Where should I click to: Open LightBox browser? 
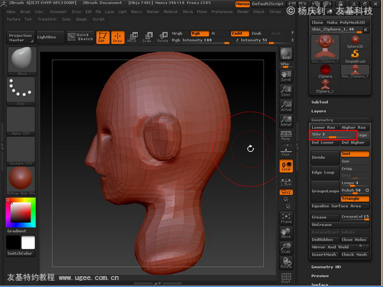coord(50,37)
